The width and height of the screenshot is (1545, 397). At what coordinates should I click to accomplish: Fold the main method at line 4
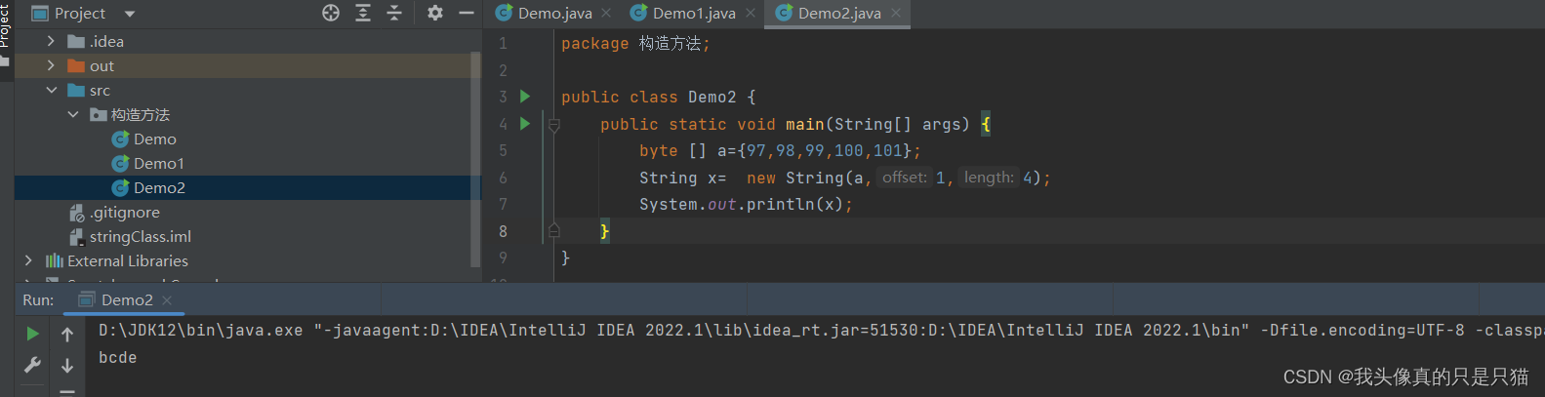[553, 125]
